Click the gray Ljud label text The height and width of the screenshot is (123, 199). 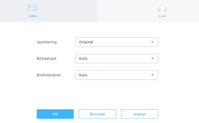click(162, 16)
